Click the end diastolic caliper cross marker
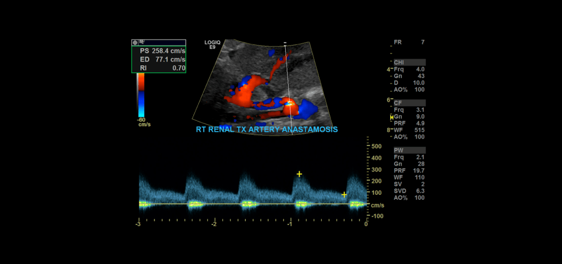The image size is (562, 264). [x=344, y=194]
